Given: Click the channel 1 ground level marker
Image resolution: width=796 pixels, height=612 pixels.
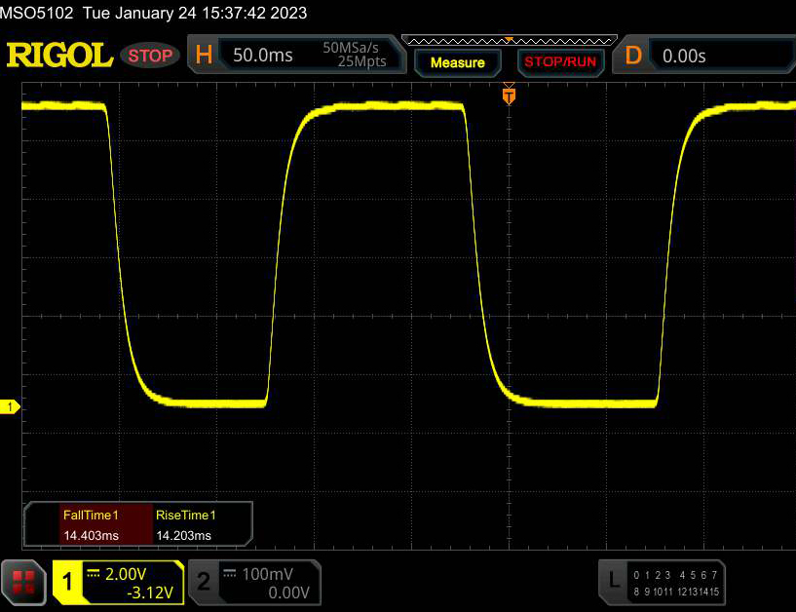Looking at the screenshot, I should pyautogui.click(x=10, y=406).
